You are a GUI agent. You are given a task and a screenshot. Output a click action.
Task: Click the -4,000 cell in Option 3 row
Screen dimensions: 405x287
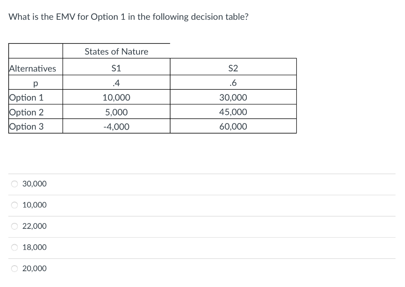tap(117, 127)
